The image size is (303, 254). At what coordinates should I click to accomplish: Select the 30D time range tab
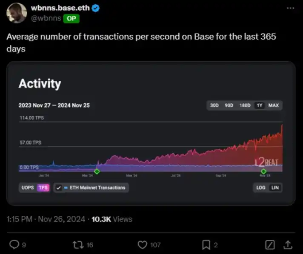coord(214,106)
